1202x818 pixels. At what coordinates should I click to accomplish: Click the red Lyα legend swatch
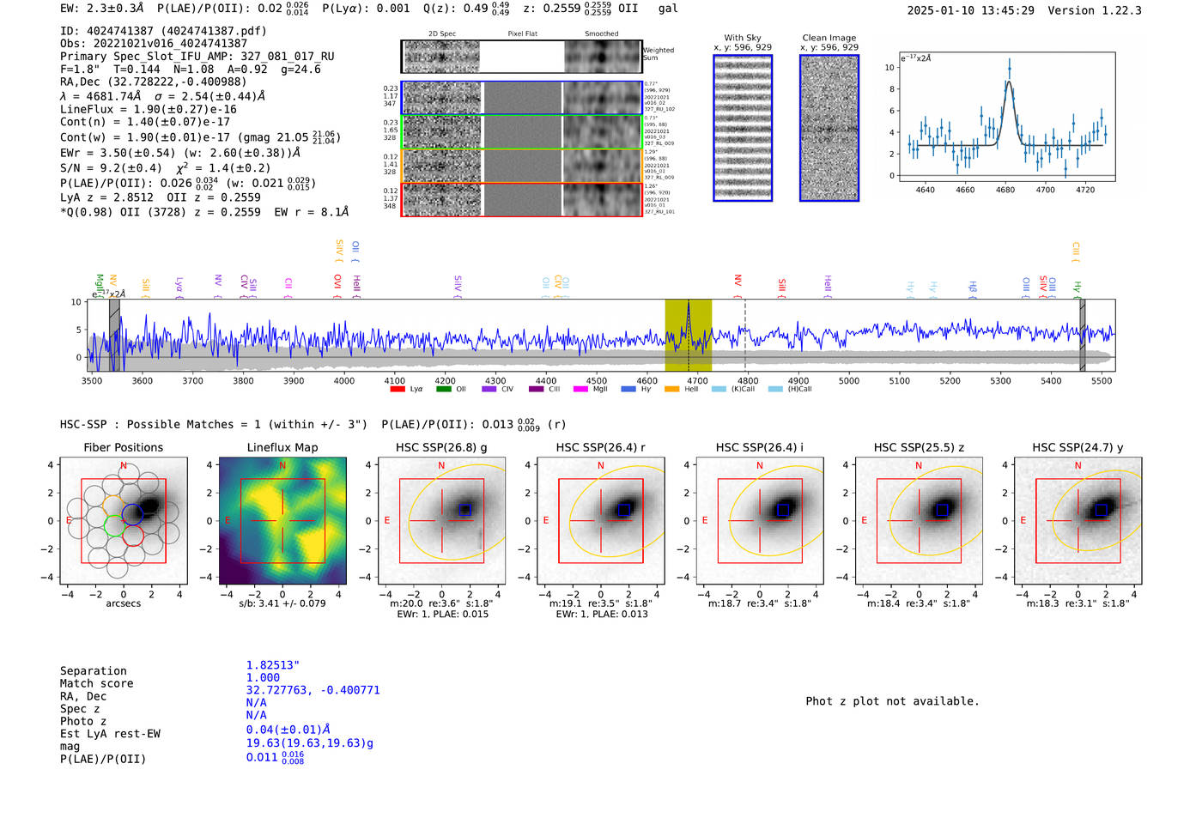(397, 389)
